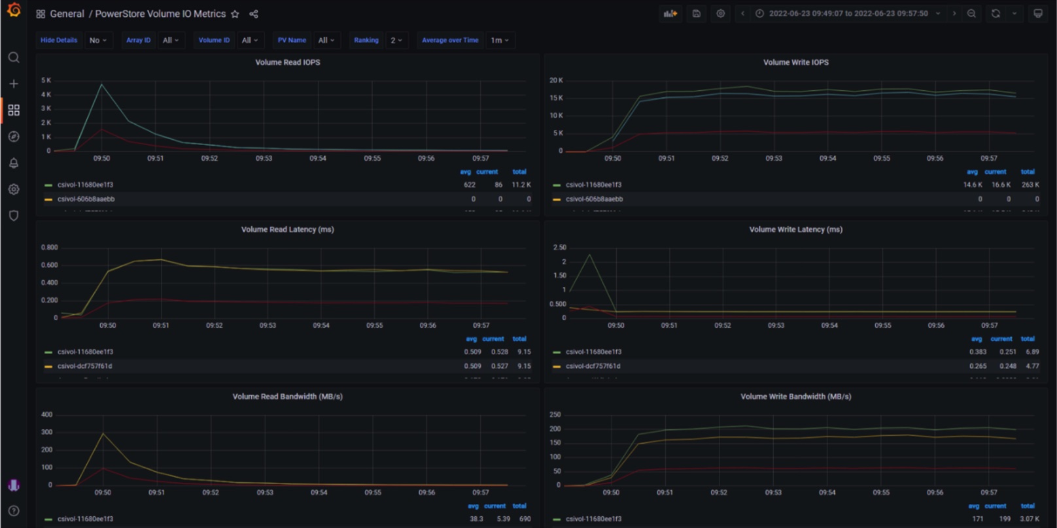The width and height of the screenshot is (1057, 528).
Task: Click the General folder breadcrumb
Action: [67, 14]
